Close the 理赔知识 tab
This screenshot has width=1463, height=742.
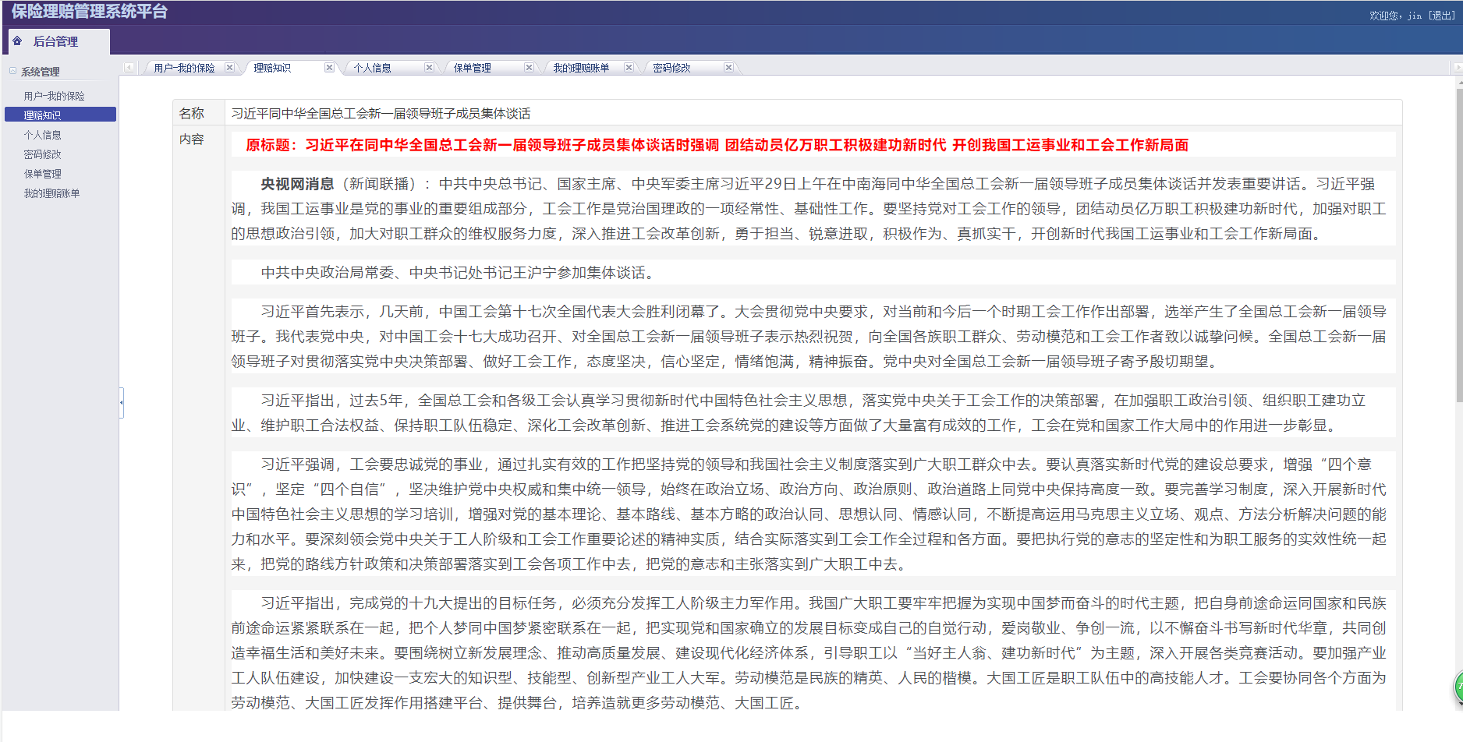point(329,67)
